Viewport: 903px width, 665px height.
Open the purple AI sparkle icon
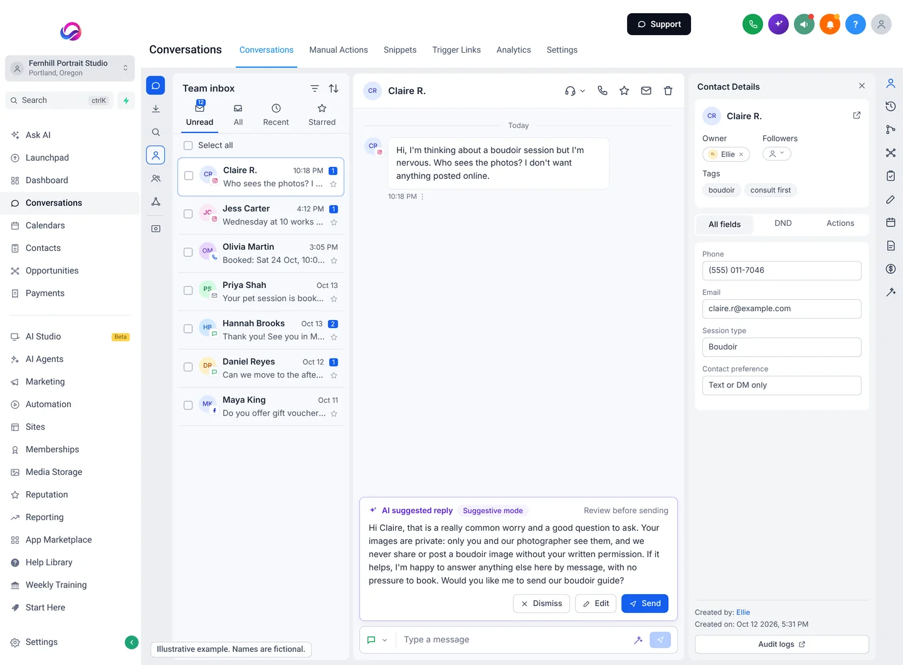pos(778,24)
